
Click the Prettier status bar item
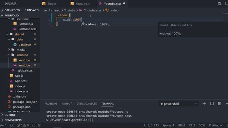(x=216, y=125)
